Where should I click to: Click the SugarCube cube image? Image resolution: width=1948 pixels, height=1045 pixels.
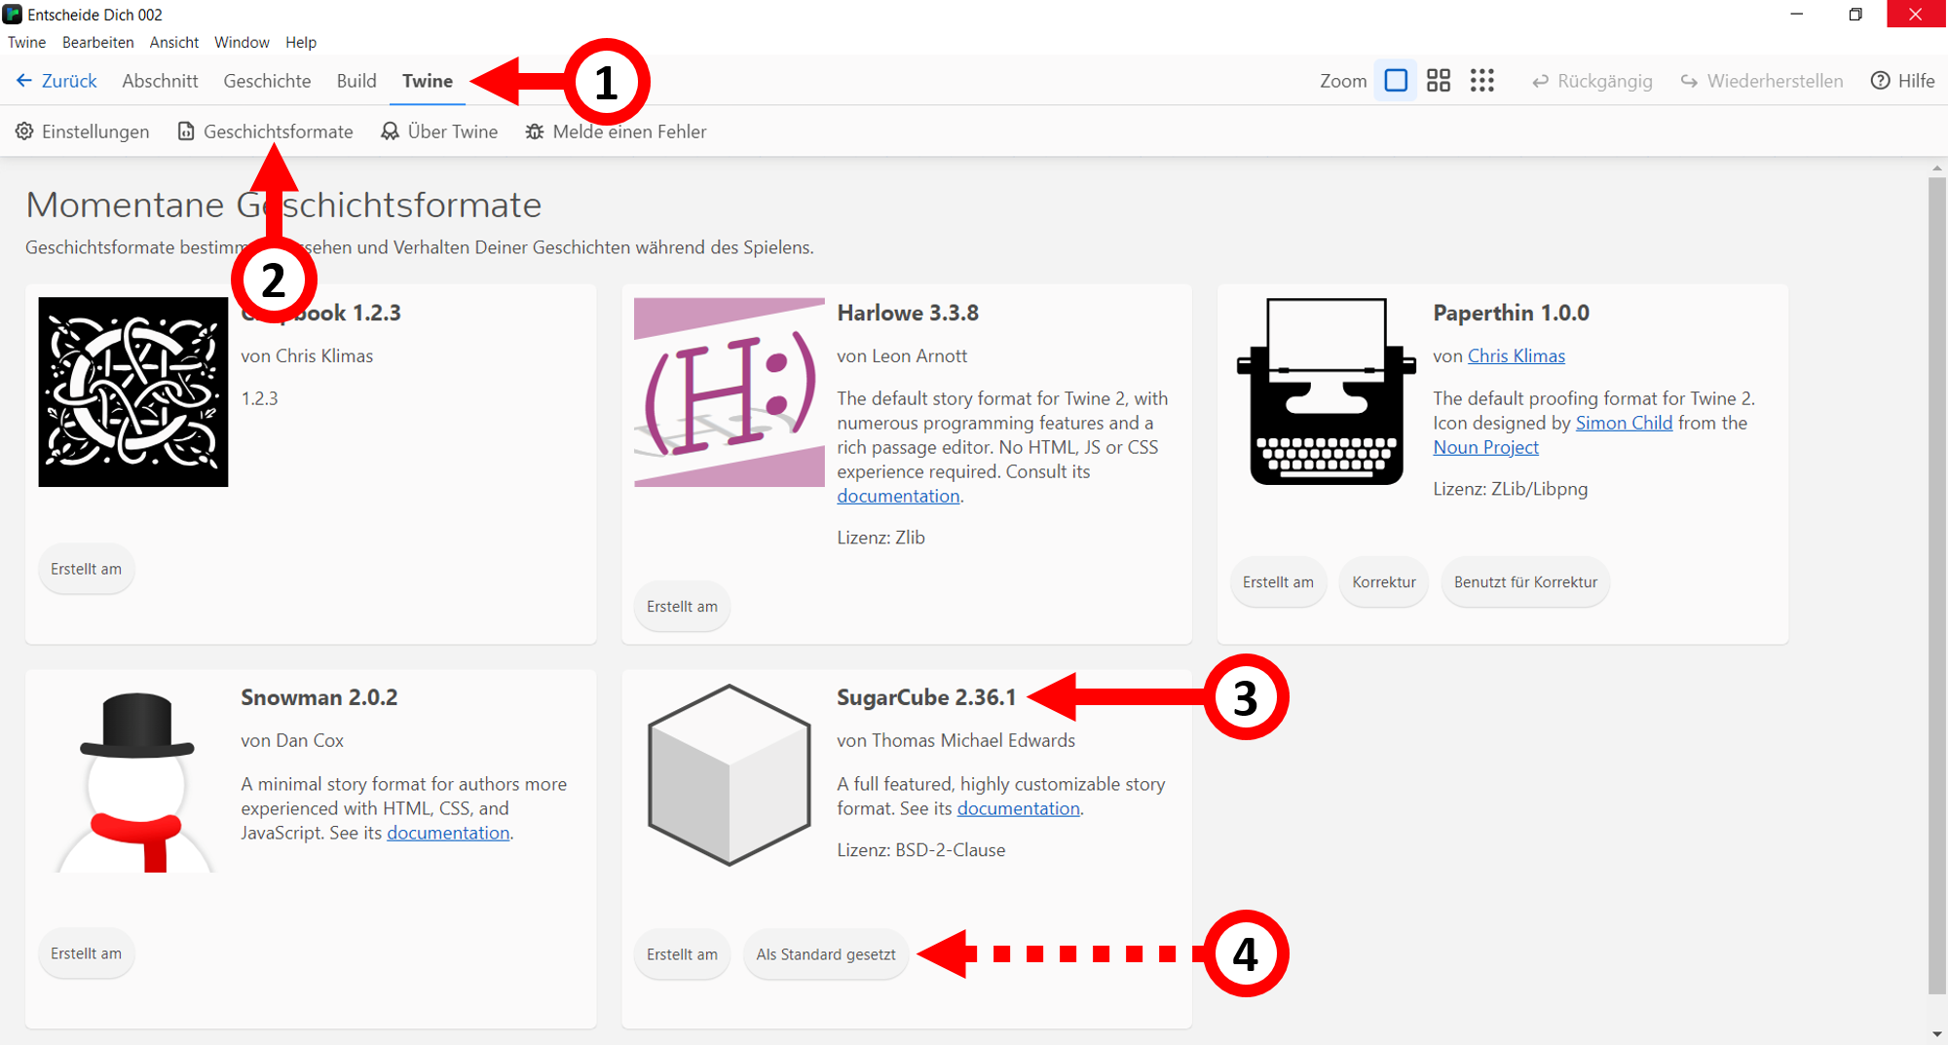[x=730, y=774]
